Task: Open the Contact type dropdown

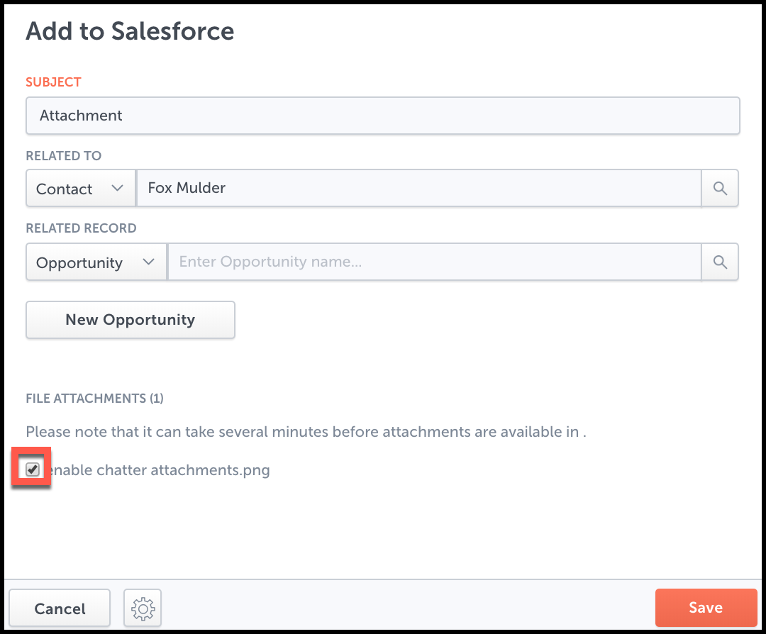Action: tap(81, 189)
